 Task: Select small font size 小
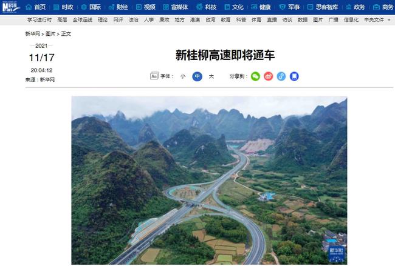[183, 76]
